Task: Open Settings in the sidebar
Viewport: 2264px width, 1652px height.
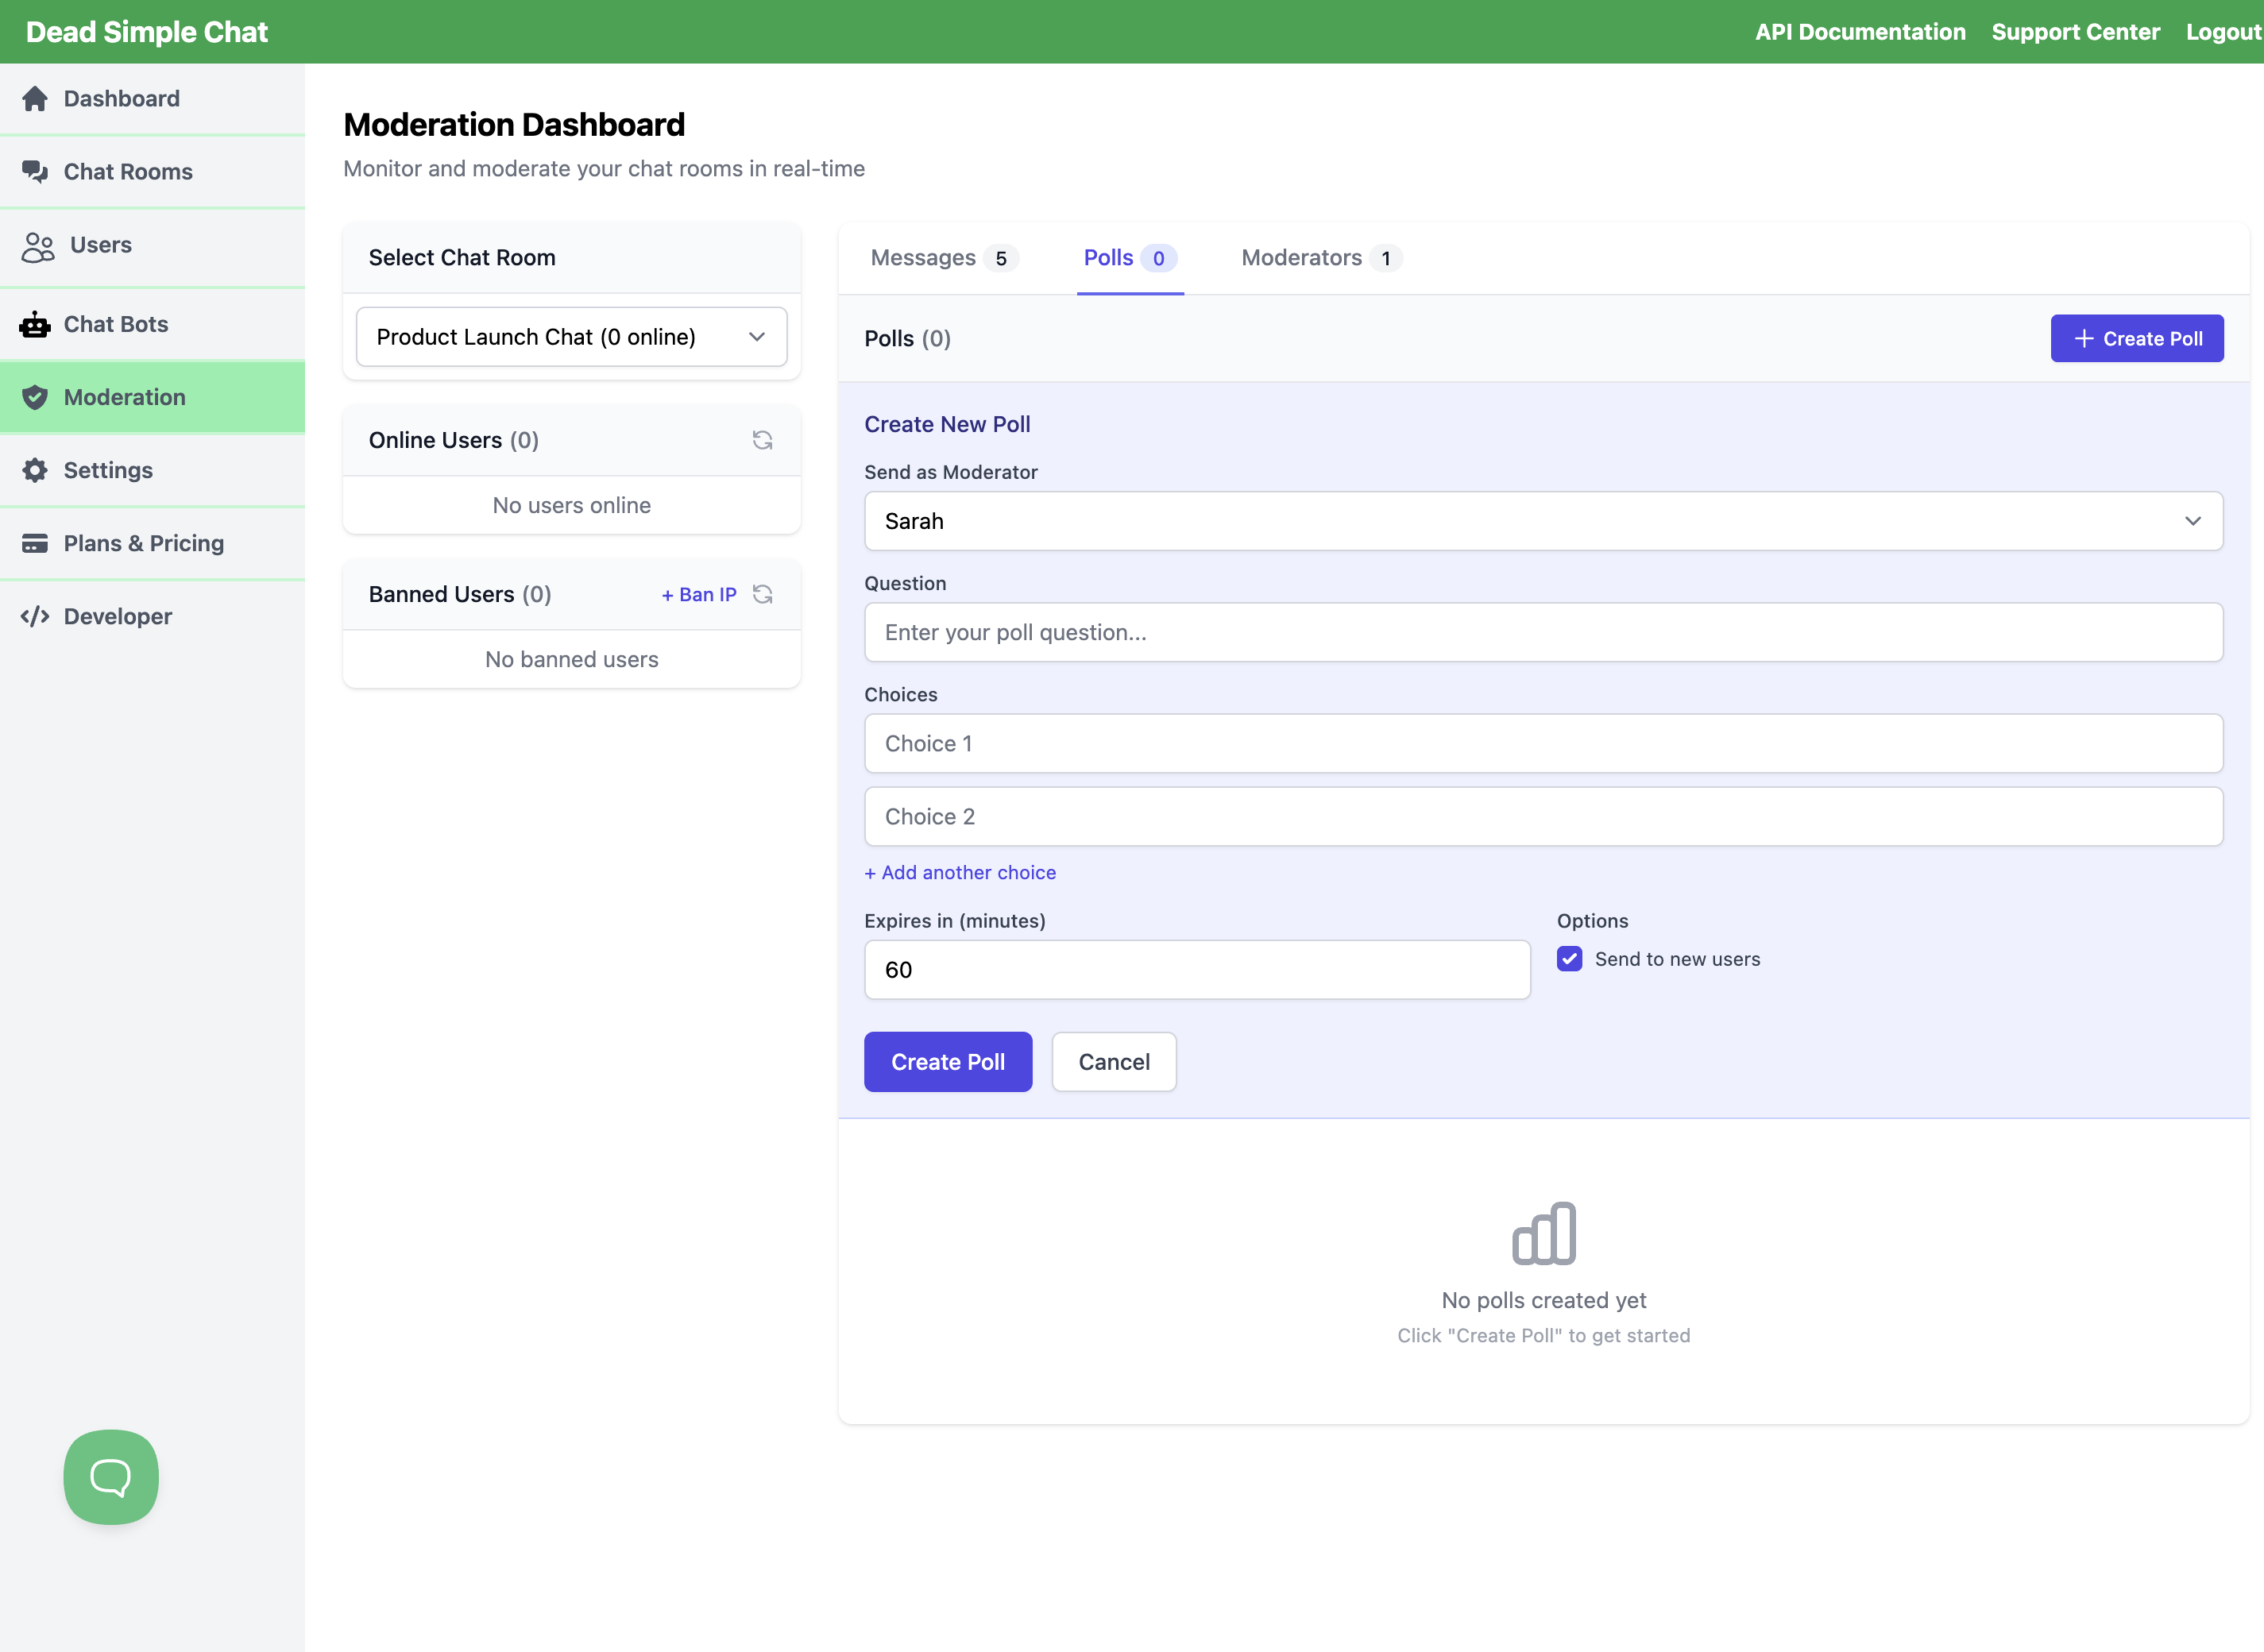Action: (x=152, y=470)
